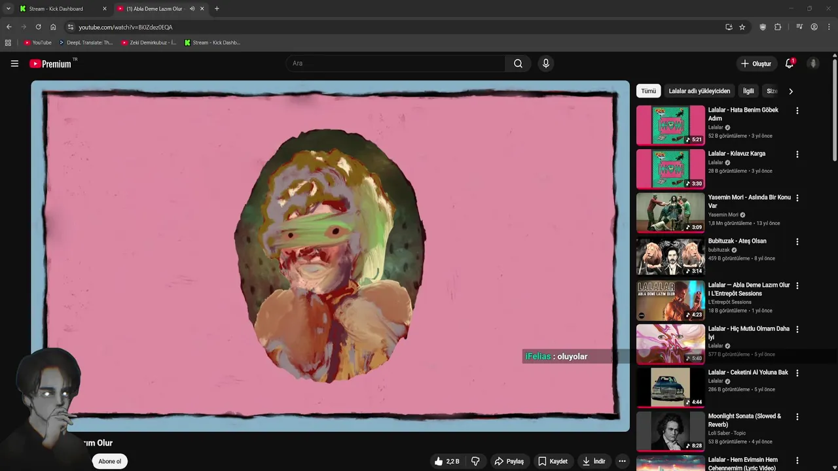The height and width of the screenshot is (471, 838).
Task: Like the video with thumbs up
Action: click(446, 461)
